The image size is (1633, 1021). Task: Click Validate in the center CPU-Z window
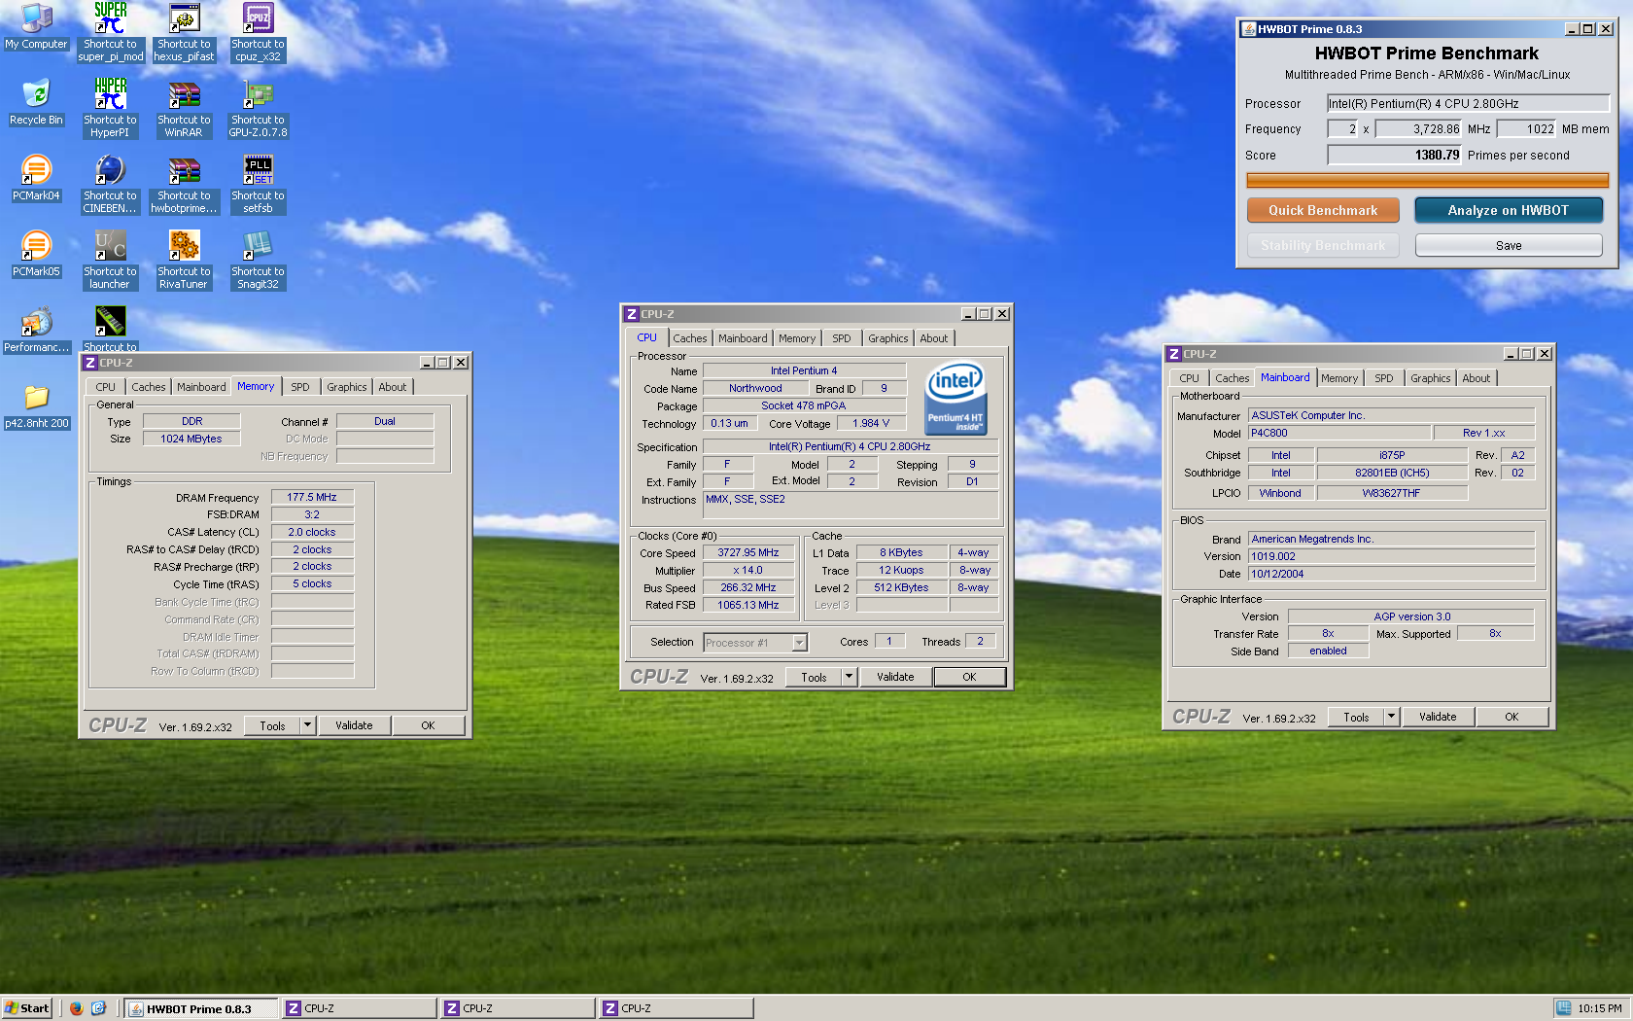[895, 677]
